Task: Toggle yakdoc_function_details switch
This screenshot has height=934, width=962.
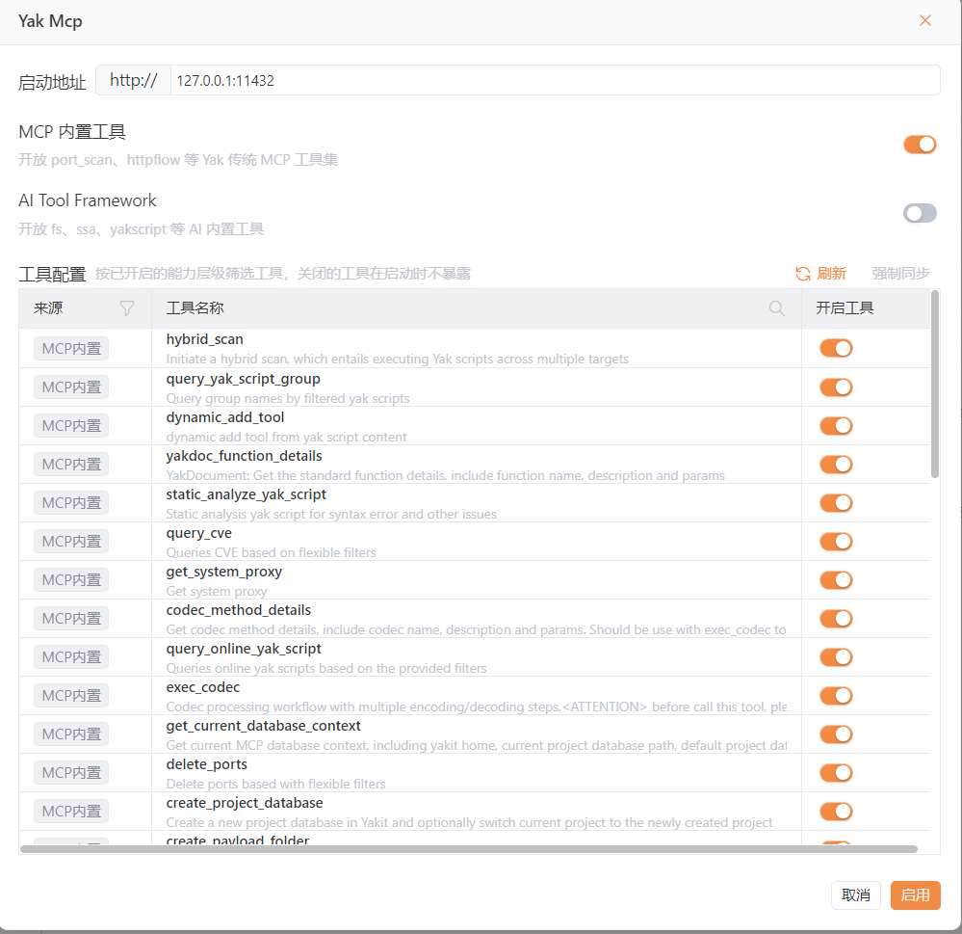Action: coord(836,465)
